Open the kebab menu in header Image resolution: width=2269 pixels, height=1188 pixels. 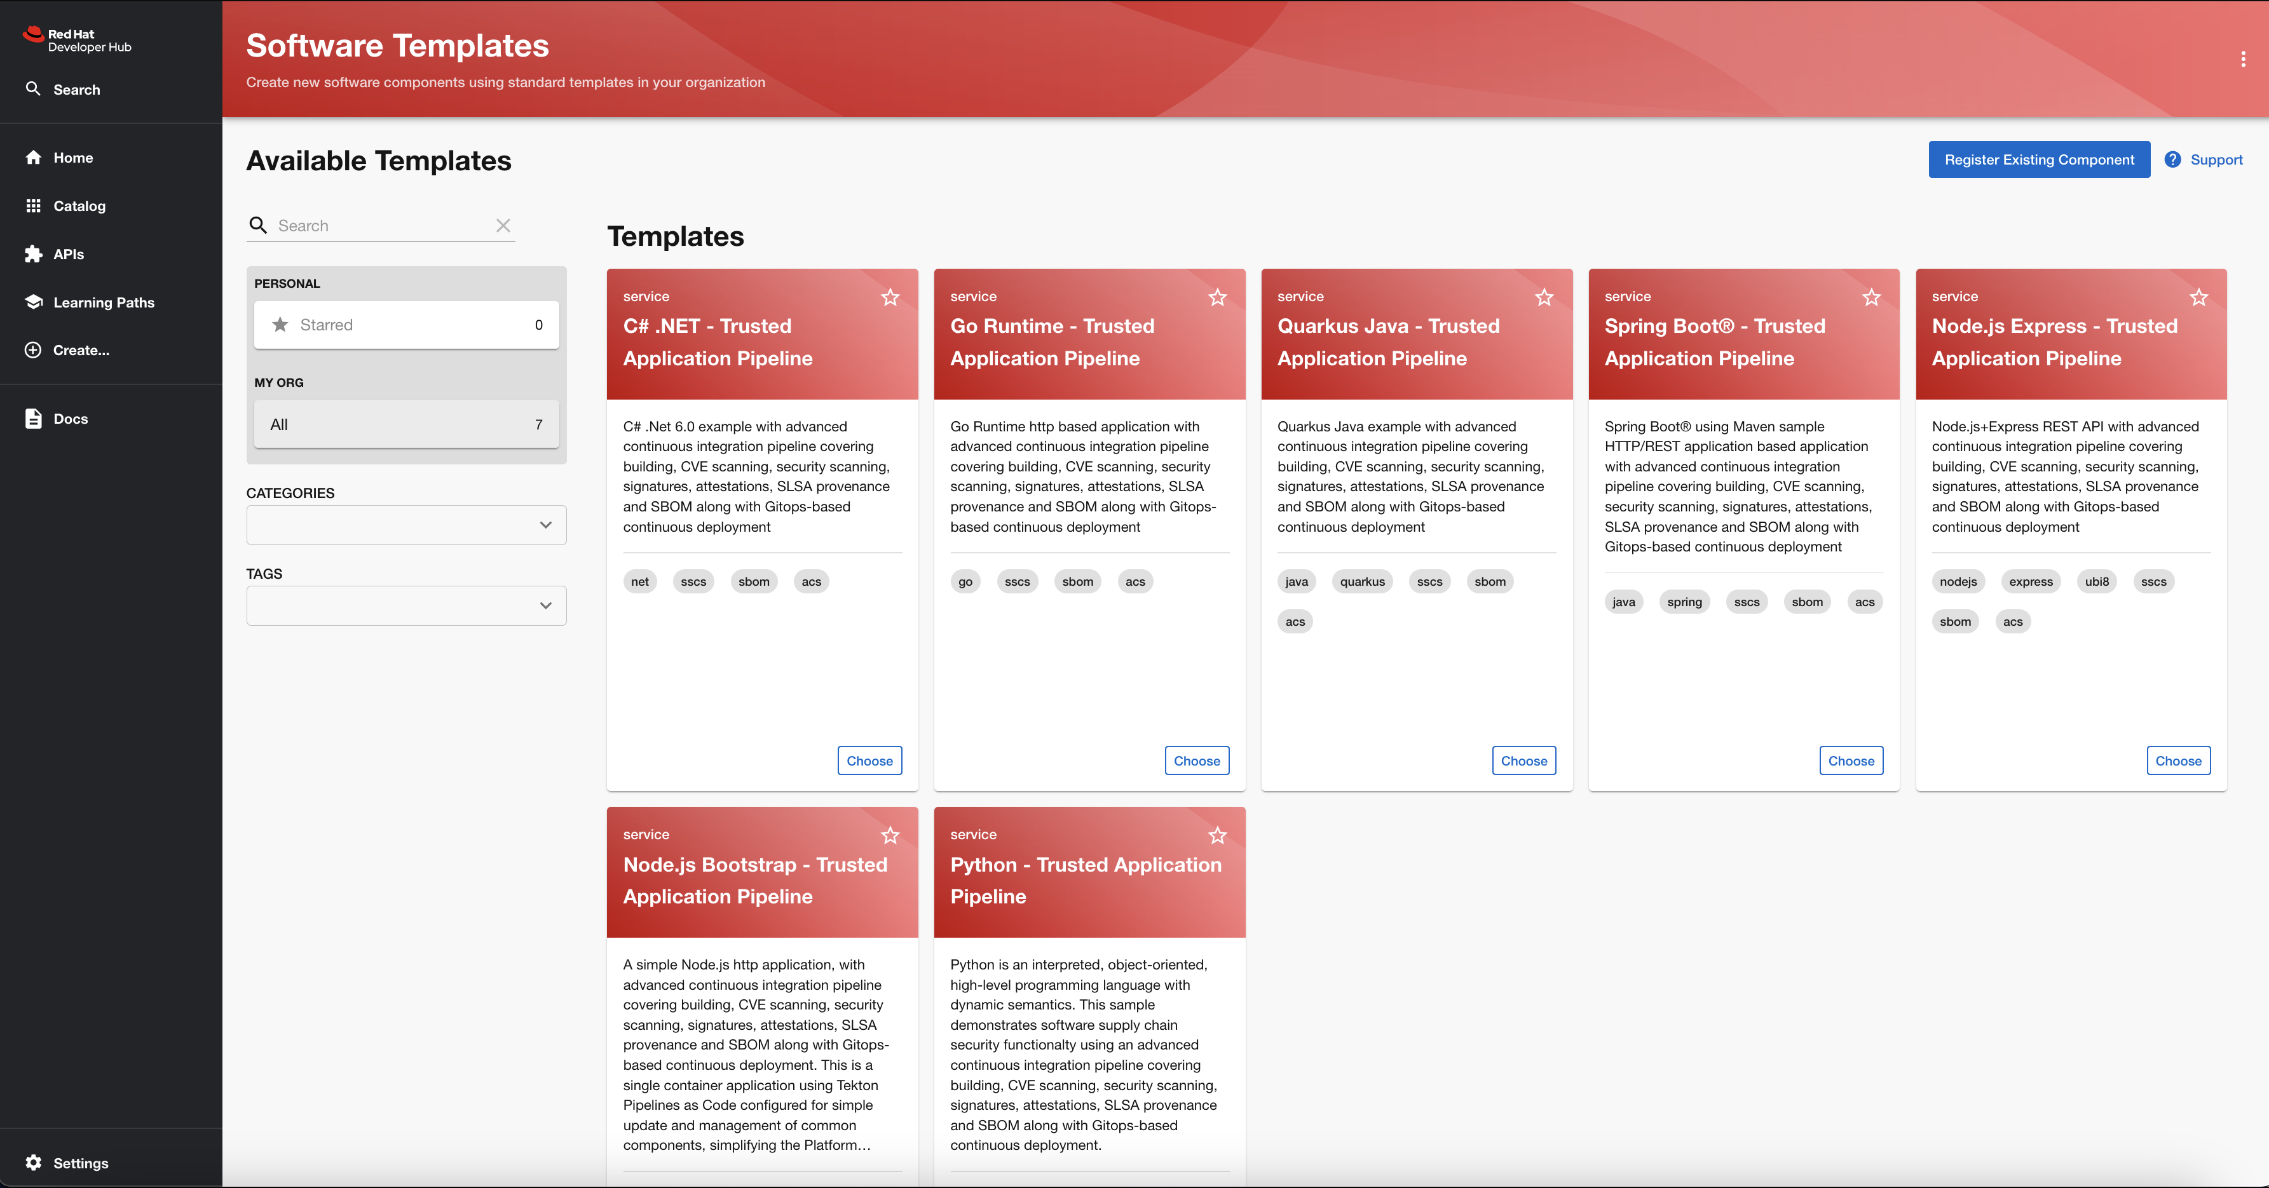(2242, 59)
